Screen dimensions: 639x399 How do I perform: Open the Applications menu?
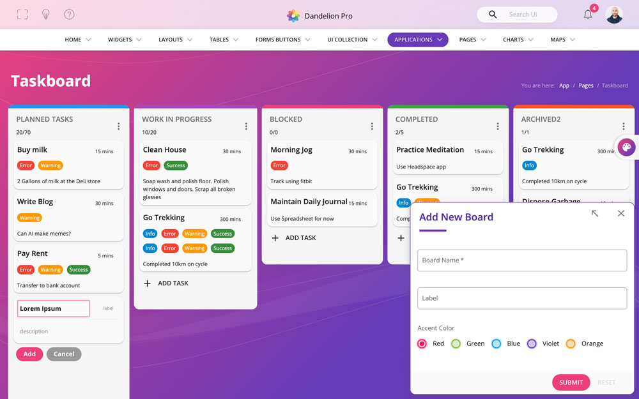click(418, 40)
